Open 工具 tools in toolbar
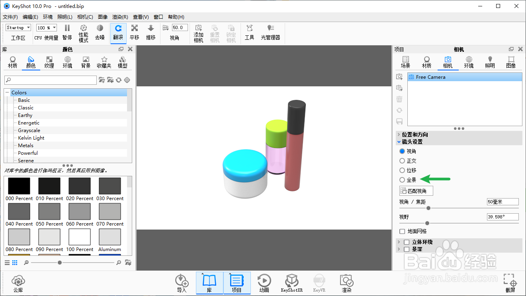 tap(249, 32)
